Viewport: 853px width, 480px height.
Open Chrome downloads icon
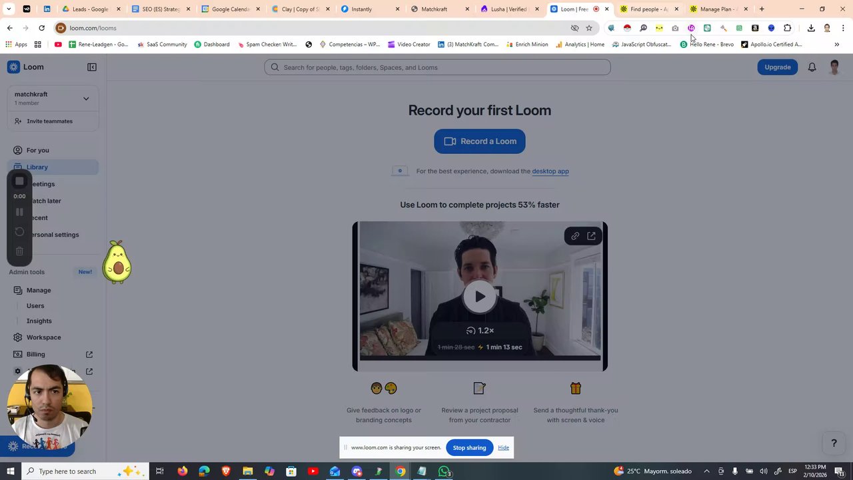[811, 28]
